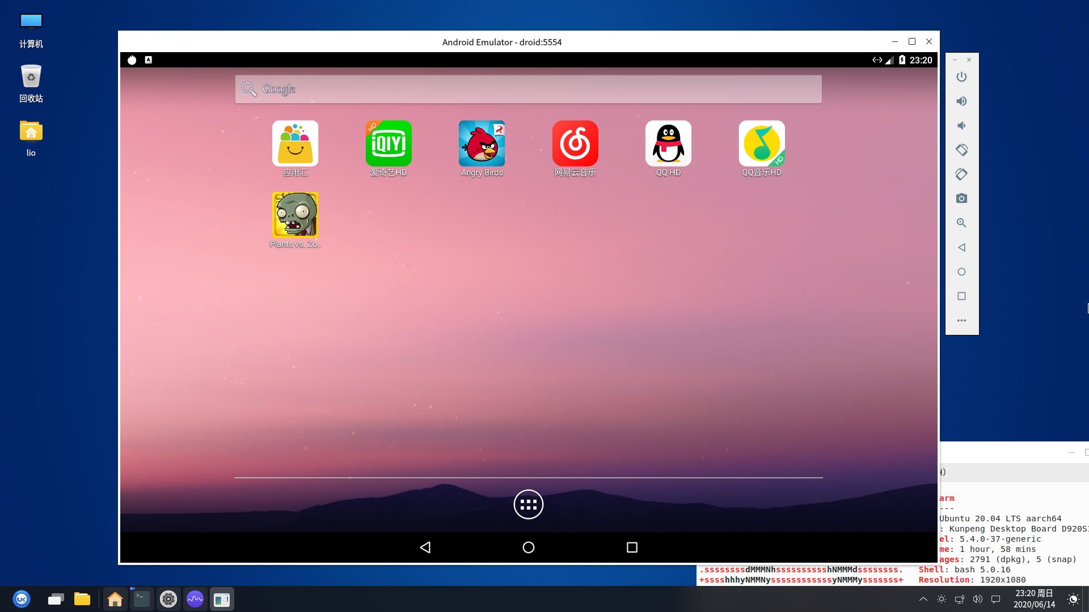Open the Angry Birds app
The width and height of the screenshot is (1089, 612).
click(482, 143)
